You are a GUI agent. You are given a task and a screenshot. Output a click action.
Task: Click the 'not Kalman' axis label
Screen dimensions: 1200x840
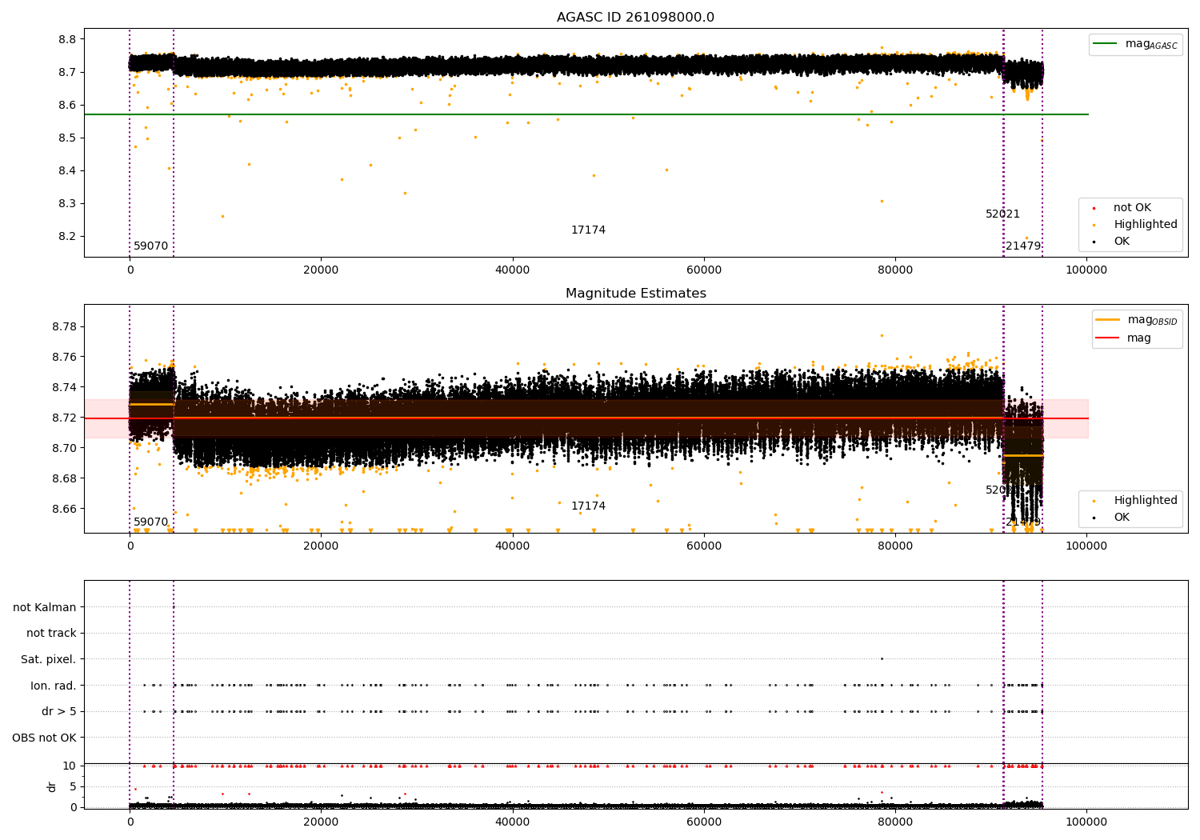(45, 607)
